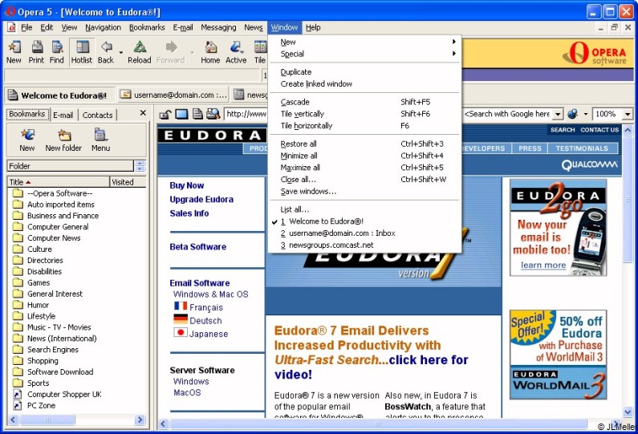Sort bookmarks by Visited column header

128,182
